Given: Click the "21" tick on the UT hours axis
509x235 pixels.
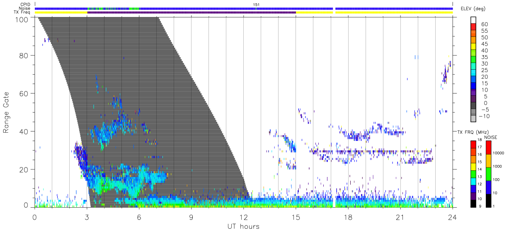Looking at the screenshot, I should point(400,217).
